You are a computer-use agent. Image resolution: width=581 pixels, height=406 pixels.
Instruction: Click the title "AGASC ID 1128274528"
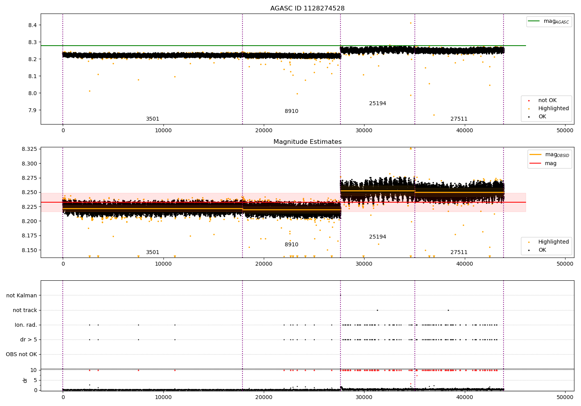pos(307,9)
